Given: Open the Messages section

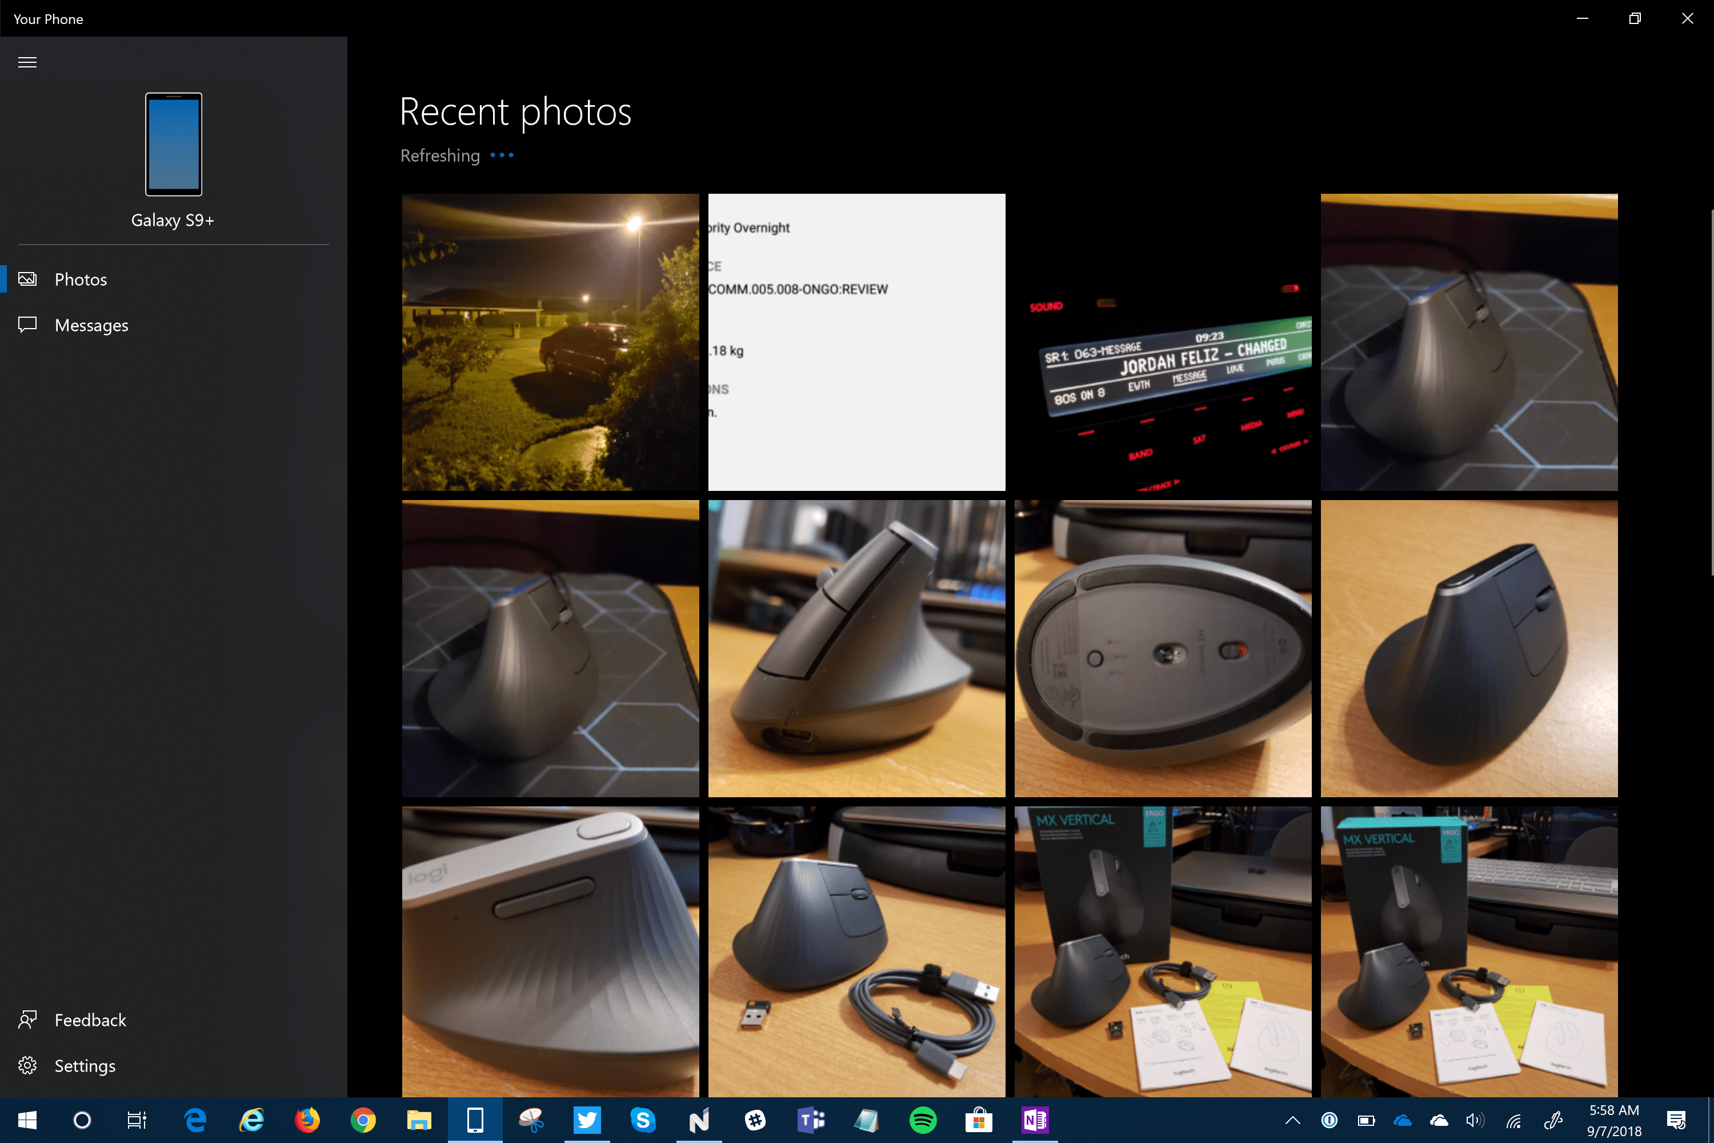Looking at the screenshot, I should pyautogui.click(x=90, y=325).
